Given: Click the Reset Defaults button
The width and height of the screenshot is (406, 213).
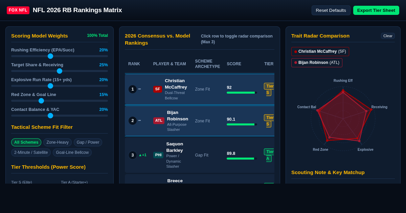Looking at the screenshot, I should (x=331, y=10).
